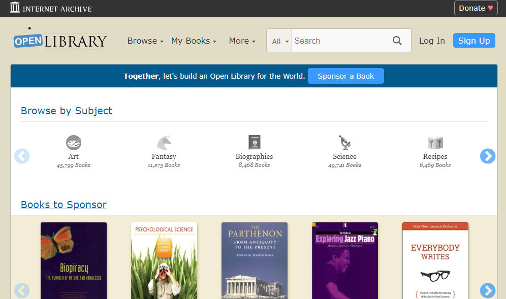Viewport: 506px width, 299px height.
Task: Advance Books to Sponsor carousel right
Action: [488, 290]
